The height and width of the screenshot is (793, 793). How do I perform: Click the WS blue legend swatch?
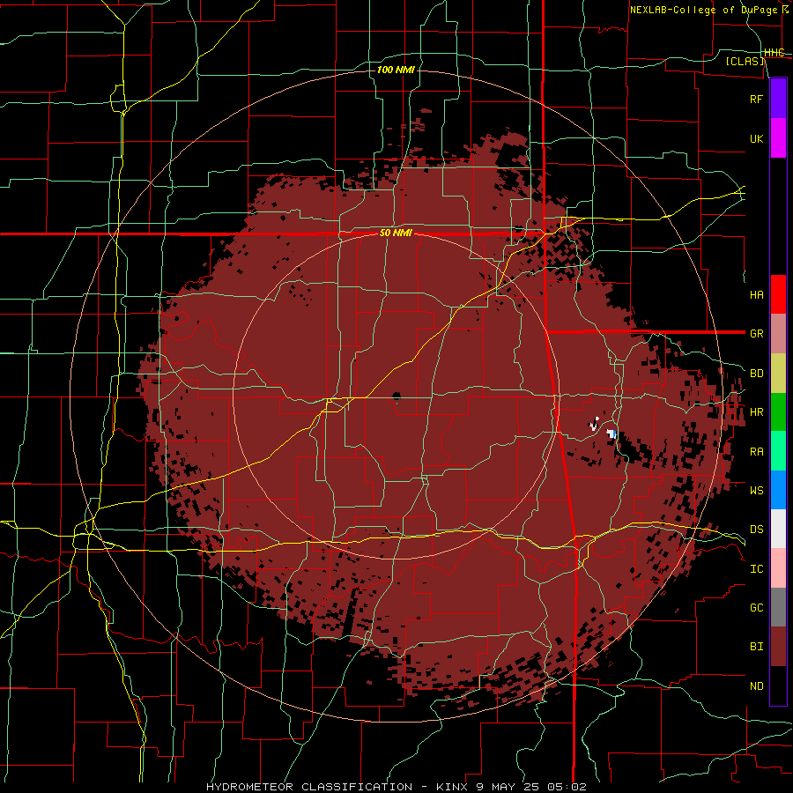778,490
